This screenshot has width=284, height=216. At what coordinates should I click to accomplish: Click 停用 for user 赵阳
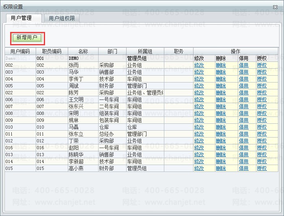pos(243,148)
